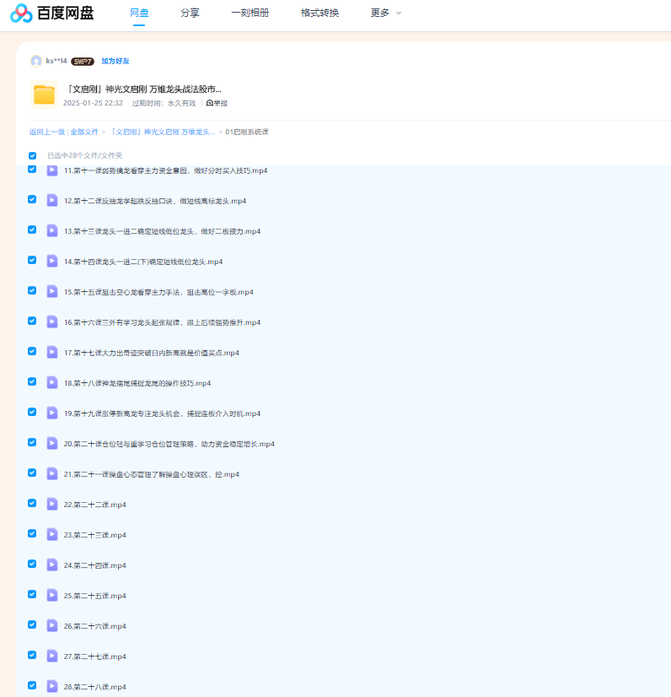This screenshot has width=671, height=697.
Task: Open file 27.第二十七课.mp4
Action: (x=95, y=656)
